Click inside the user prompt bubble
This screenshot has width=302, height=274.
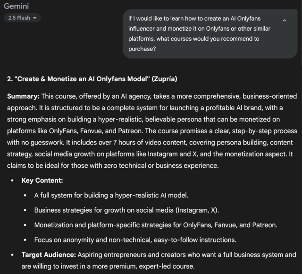click(210, 34)
